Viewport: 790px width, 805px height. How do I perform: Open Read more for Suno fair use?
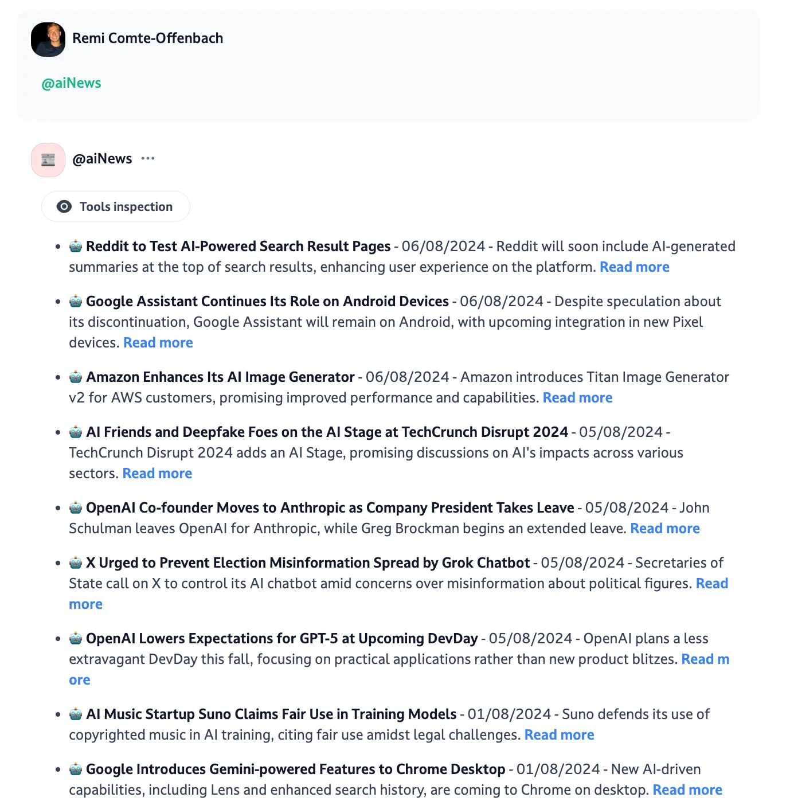(x=560, y=735)
